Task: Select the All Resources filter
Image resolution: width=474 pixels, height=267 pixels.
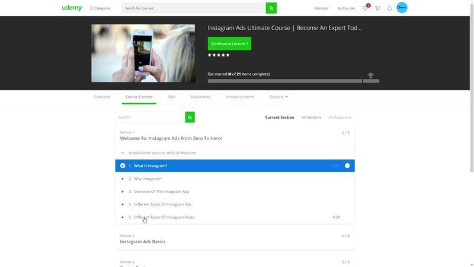Action: click(340, 117)
